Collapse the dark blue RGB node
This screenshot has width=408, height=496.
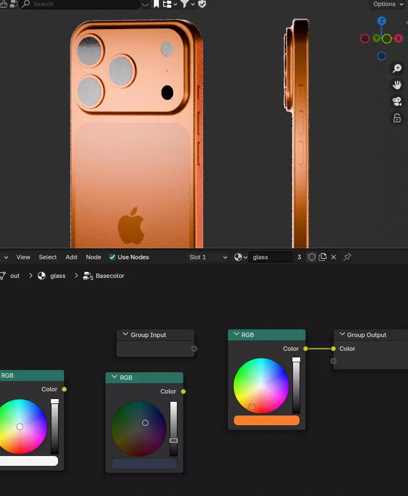click(x=114, y=377)
